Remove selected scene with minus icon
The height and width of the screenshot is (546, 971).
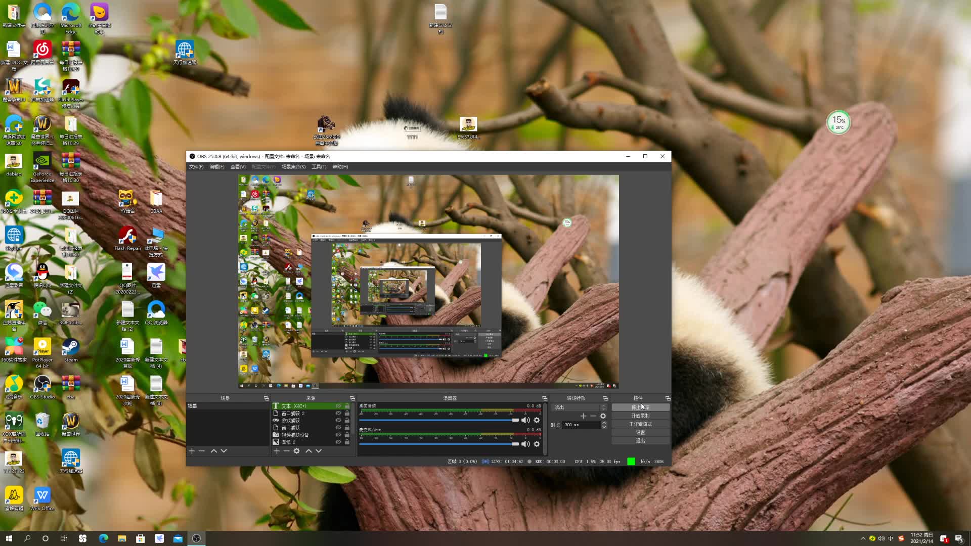click(202, 450)
